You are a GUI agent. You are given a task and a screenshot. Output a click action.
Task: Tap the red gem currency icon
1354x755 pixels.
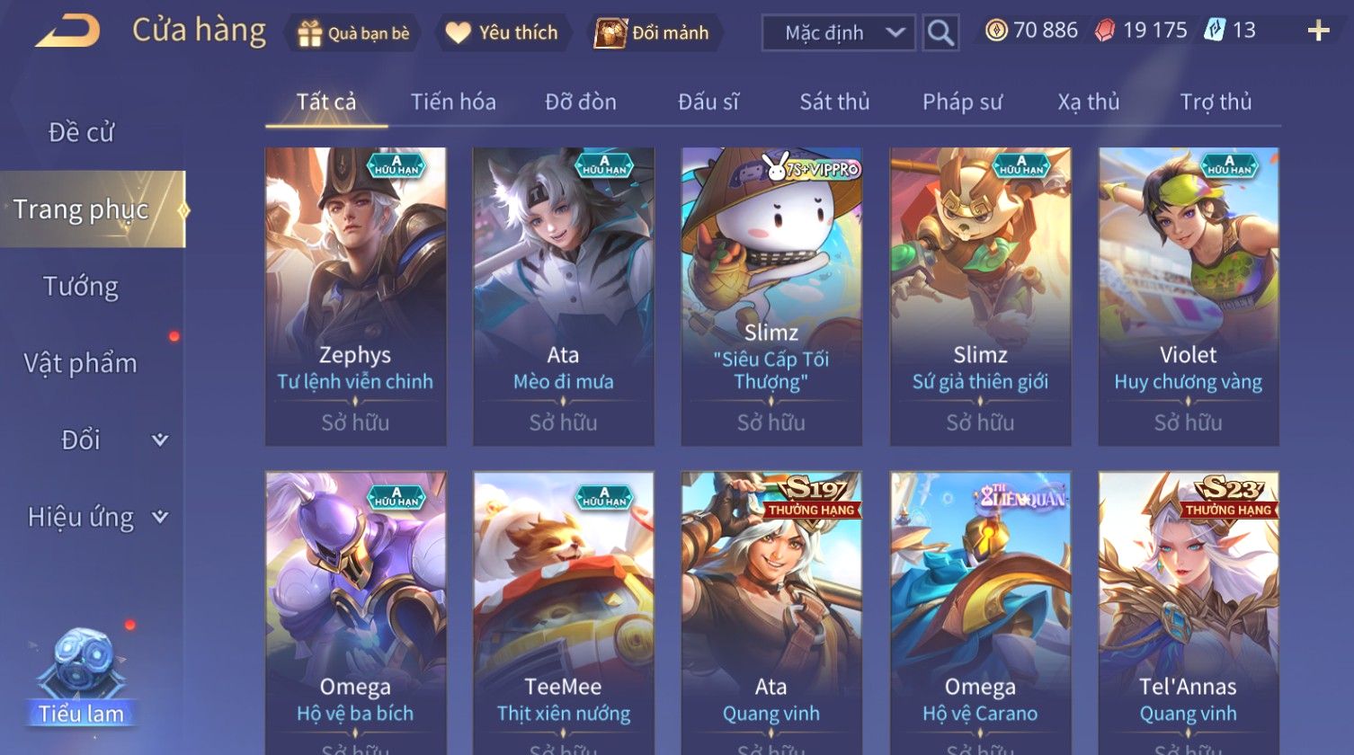1105,31
